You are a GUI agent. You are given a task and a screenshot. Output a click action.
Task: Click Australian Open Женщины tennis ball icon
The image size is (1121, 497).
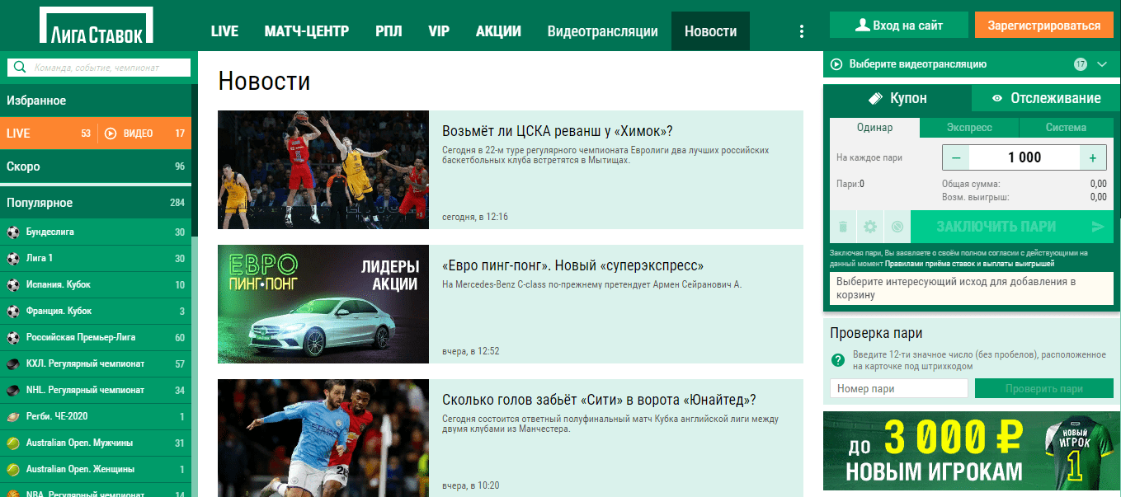(13, 469)
